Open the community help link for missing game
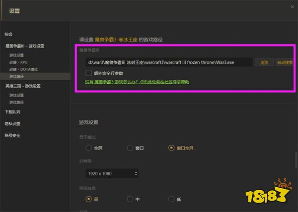 (137, 82)
